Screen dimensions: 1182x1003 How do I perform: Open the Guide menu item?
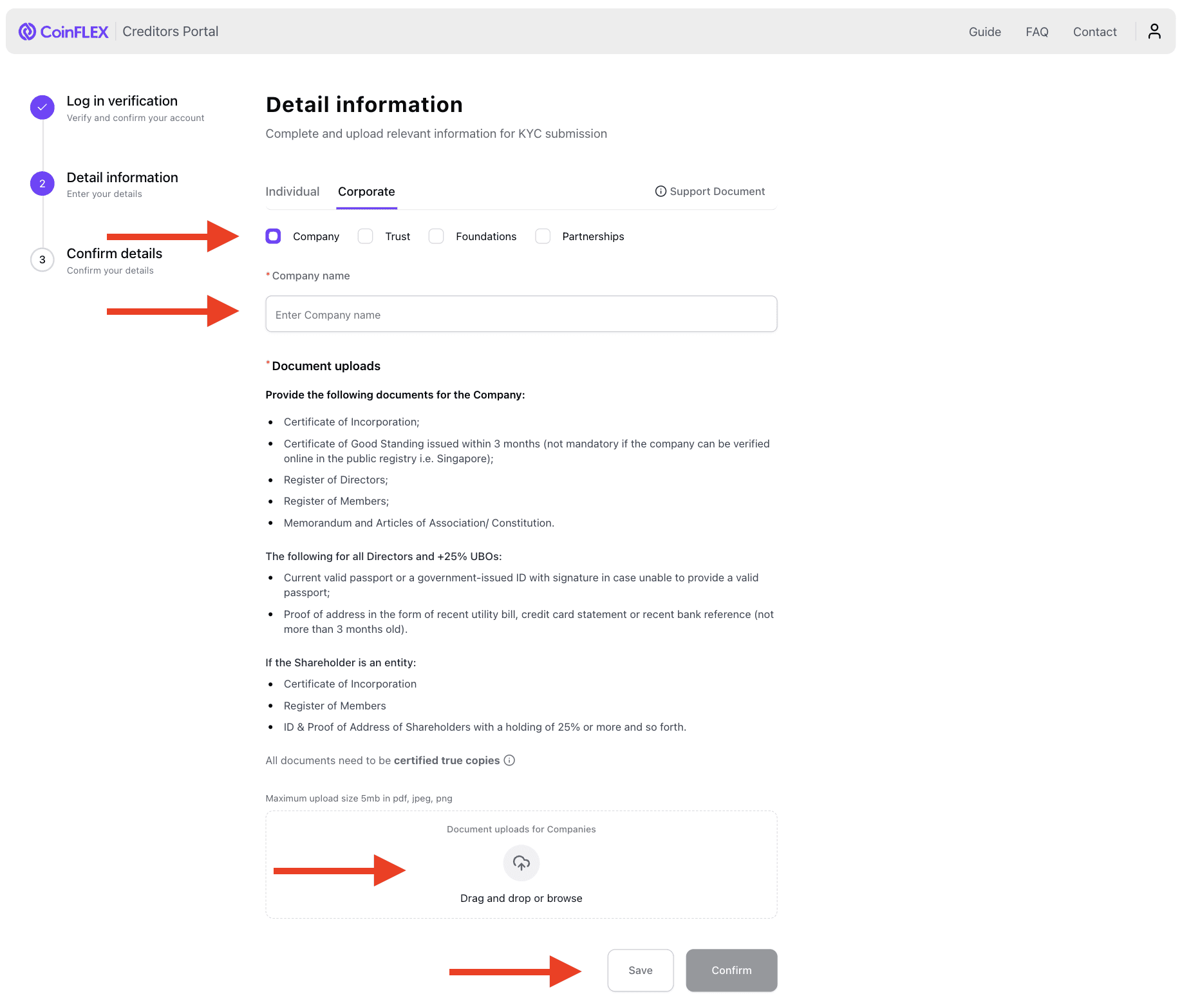coord(984,31)
